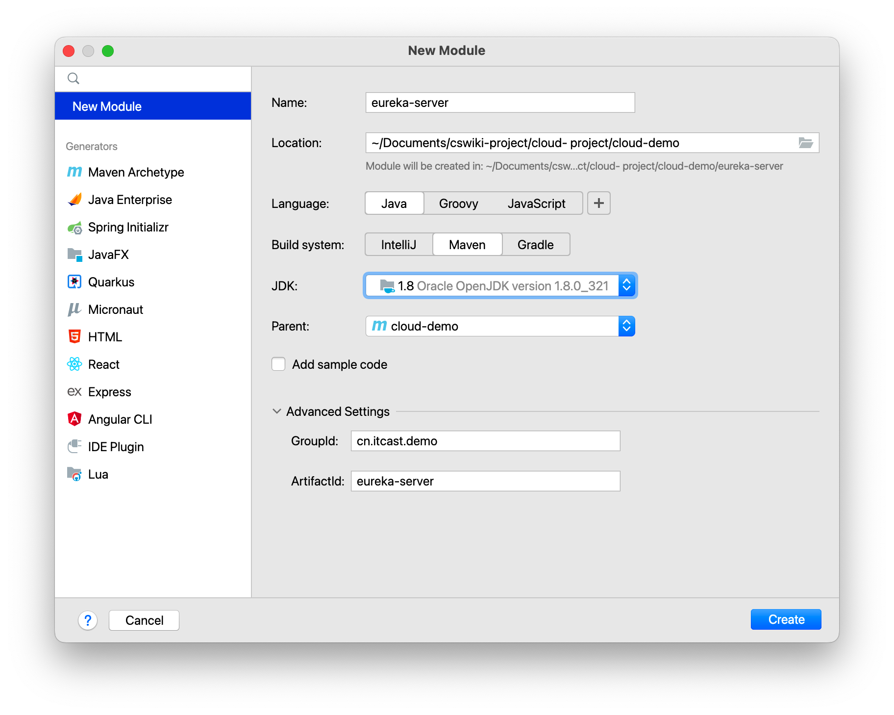
Task: Collapse the Advanced Settings section
Action: coord(277,411)
